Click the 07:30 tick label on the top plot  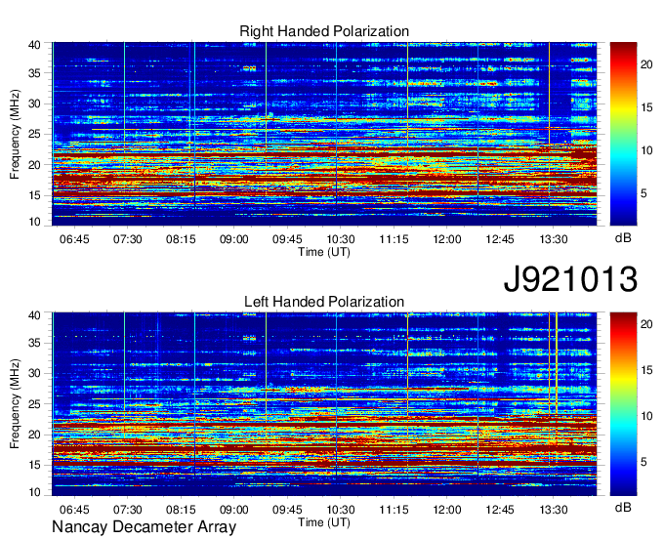click(128, 239)
